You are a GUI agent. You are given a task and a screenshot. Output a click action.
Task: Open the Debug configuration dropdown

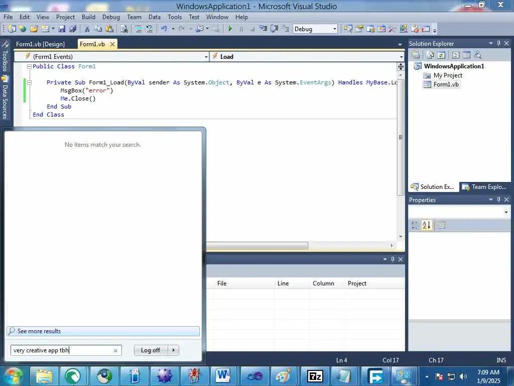pyautogui.click(x=334, y=29)
